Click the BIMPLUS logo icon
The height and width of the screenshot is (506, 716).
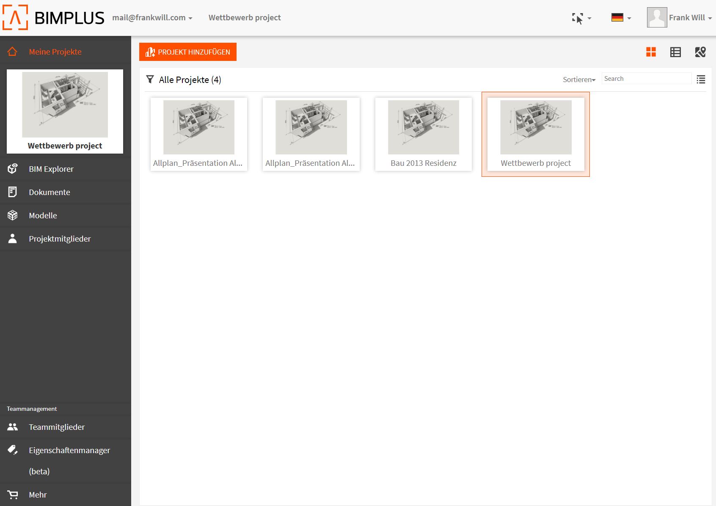coord(15,18)
